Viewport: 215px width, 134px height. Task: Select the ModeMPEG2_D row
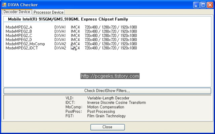pos(71,40)
